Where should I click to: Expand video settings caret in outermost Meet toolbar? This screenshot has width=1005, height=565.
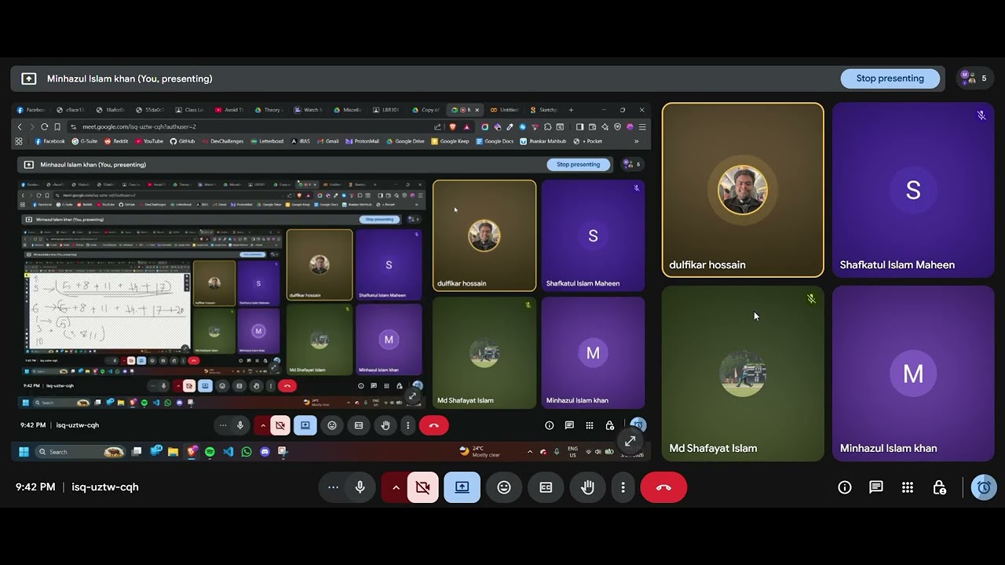(x=396, y=487)
